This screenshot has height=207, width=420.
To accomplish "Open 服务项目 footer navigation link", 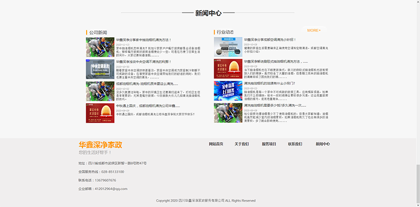I will click(269, 144).
